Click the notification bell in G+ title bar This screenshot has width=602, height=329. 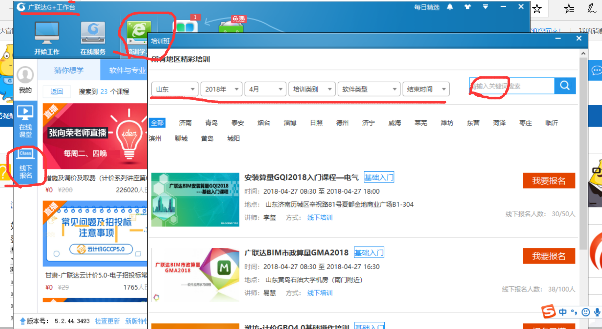(450, 7)
